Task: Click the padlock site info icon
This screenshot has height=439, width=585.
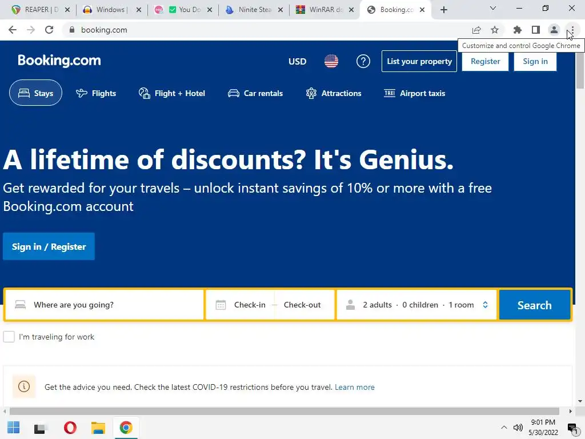Action: pyautogui.click(x=72, y=30)
